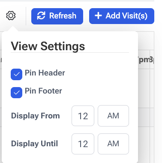Click the white checkmark in the Pin Footer box
The image size is (162, 163).
17,93
